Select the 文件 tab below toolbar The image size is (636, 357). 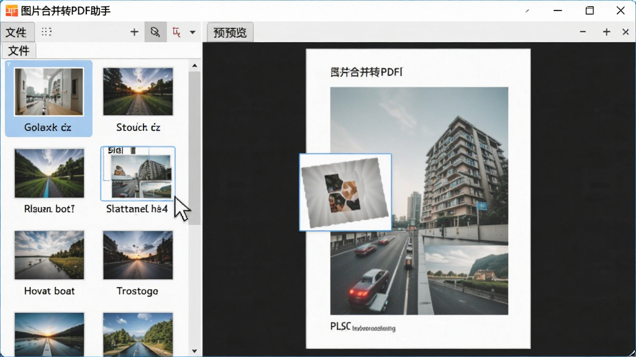(x=19, y=51)
